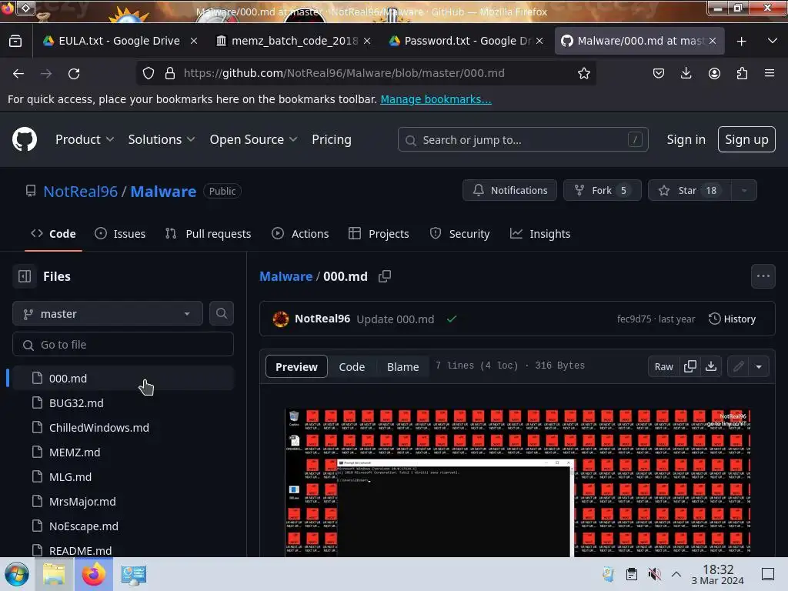Search files magnifier button beside master
Viewport: 788px width, 591px height.
tap(222, 314)
